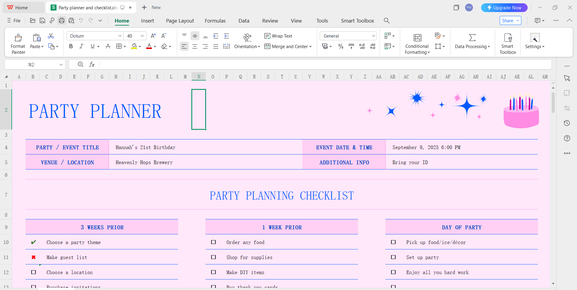Click the Upgrade Now button

coord(504,8)
